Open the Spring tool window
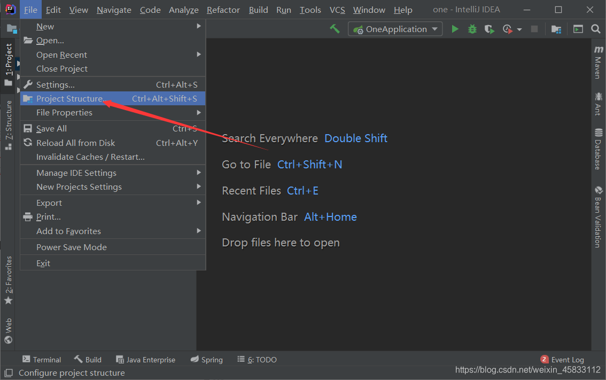The image size is (606, 380). 207,360
